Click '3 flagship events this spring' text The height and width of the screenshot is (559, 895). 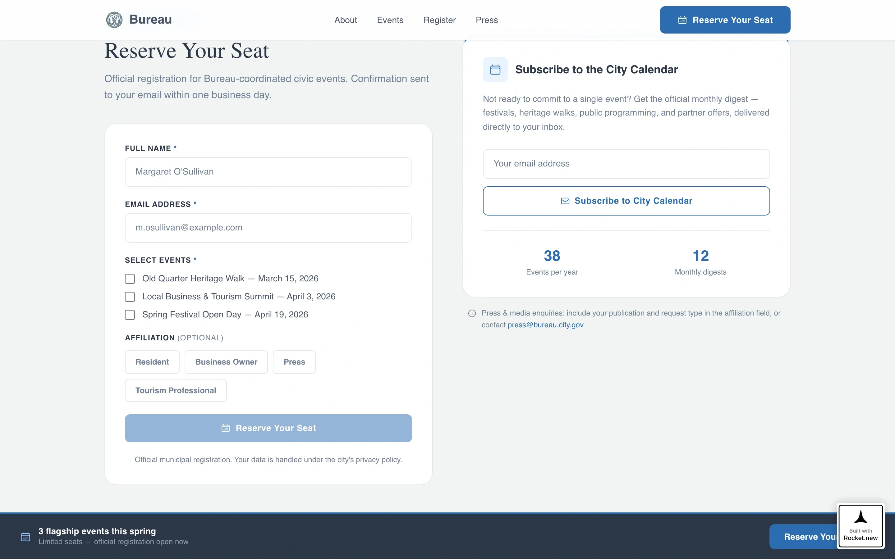click(97, 531)
